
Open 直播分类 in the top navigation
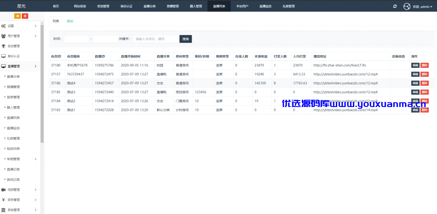pyautogui.click(x=149, y=6)
